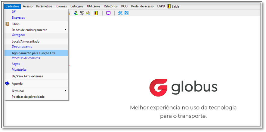Open the Listagens menu

click(x=77, y=6)
